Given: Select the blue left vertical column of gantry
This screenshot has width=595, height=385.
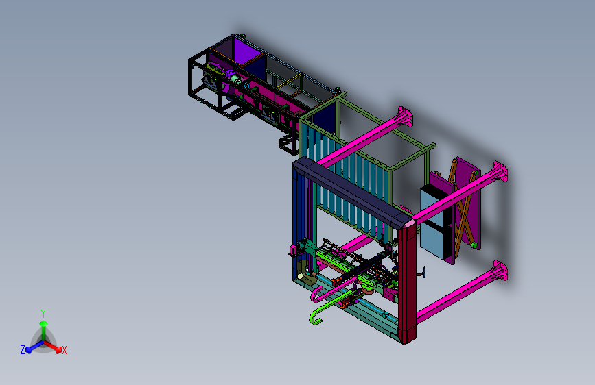Looking at the screenshot, I should [300, 223].
